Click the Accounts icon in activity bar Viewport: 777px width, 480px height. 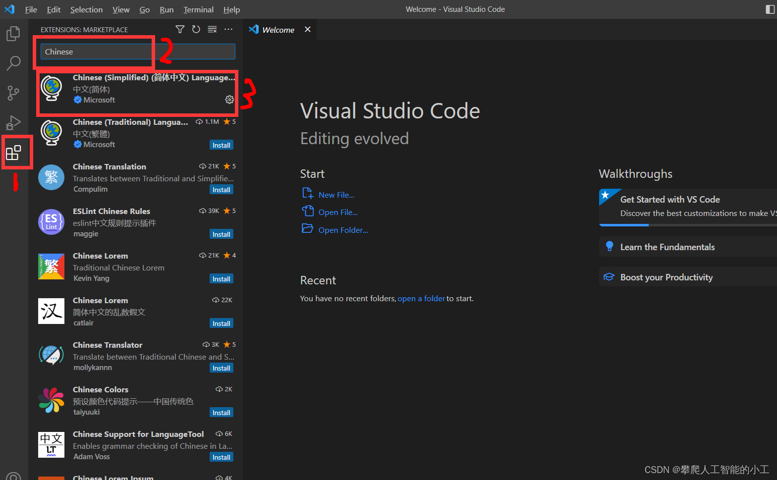tap(13, 477)
